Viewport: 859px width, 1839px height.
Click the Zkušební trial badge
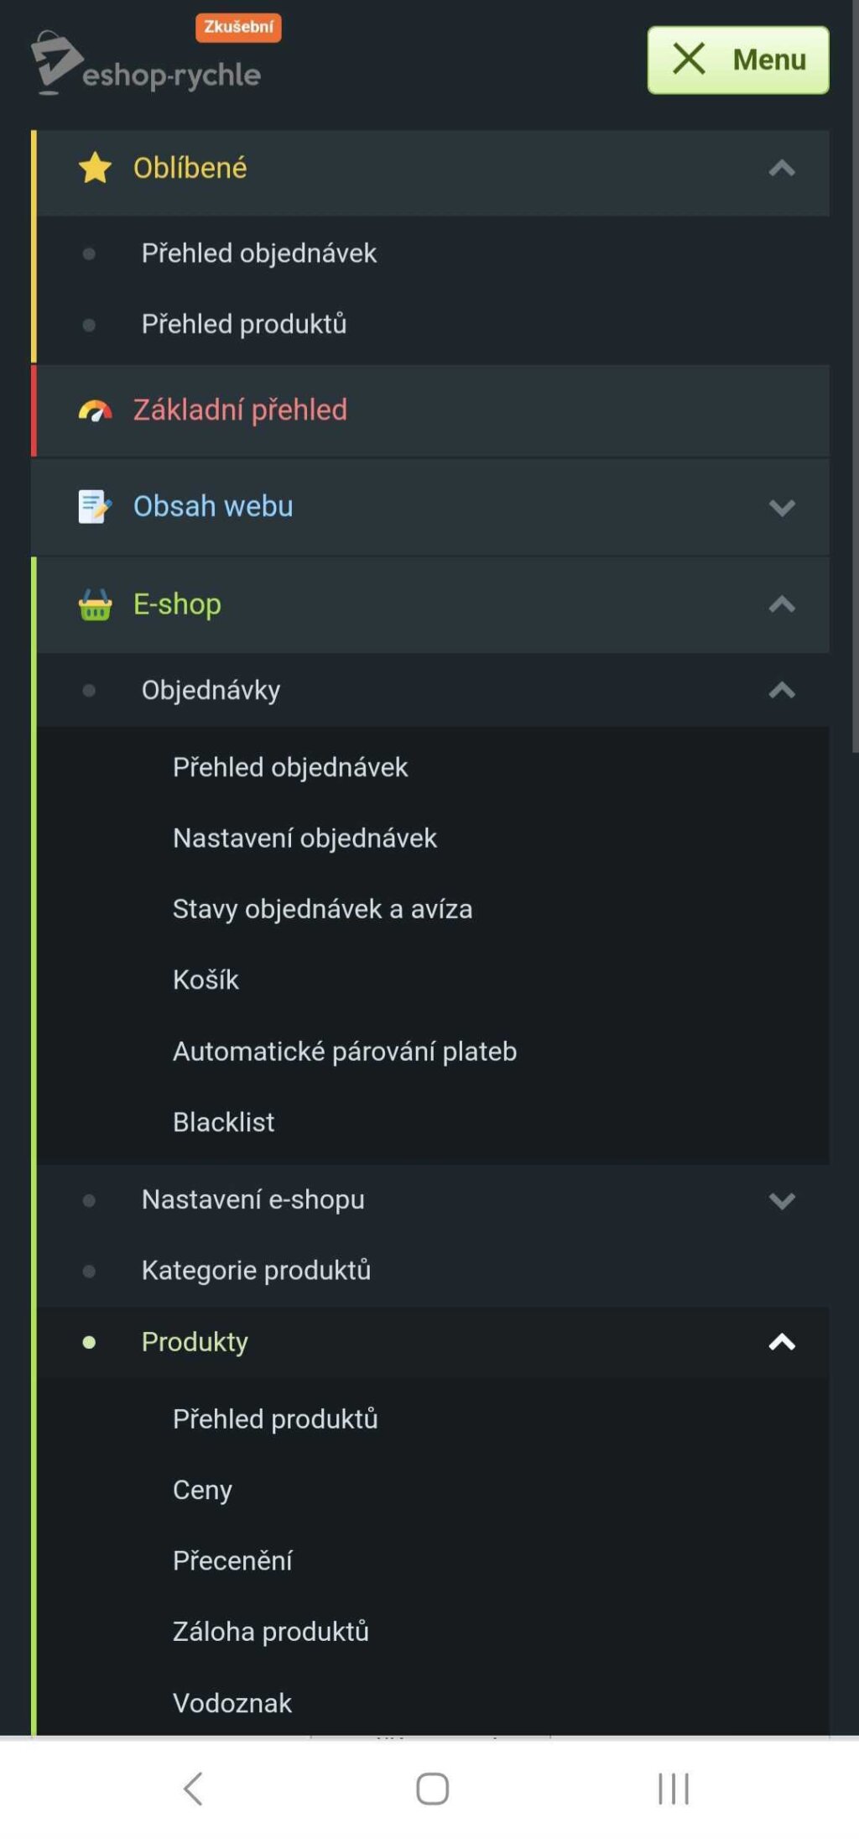point(238,27)
